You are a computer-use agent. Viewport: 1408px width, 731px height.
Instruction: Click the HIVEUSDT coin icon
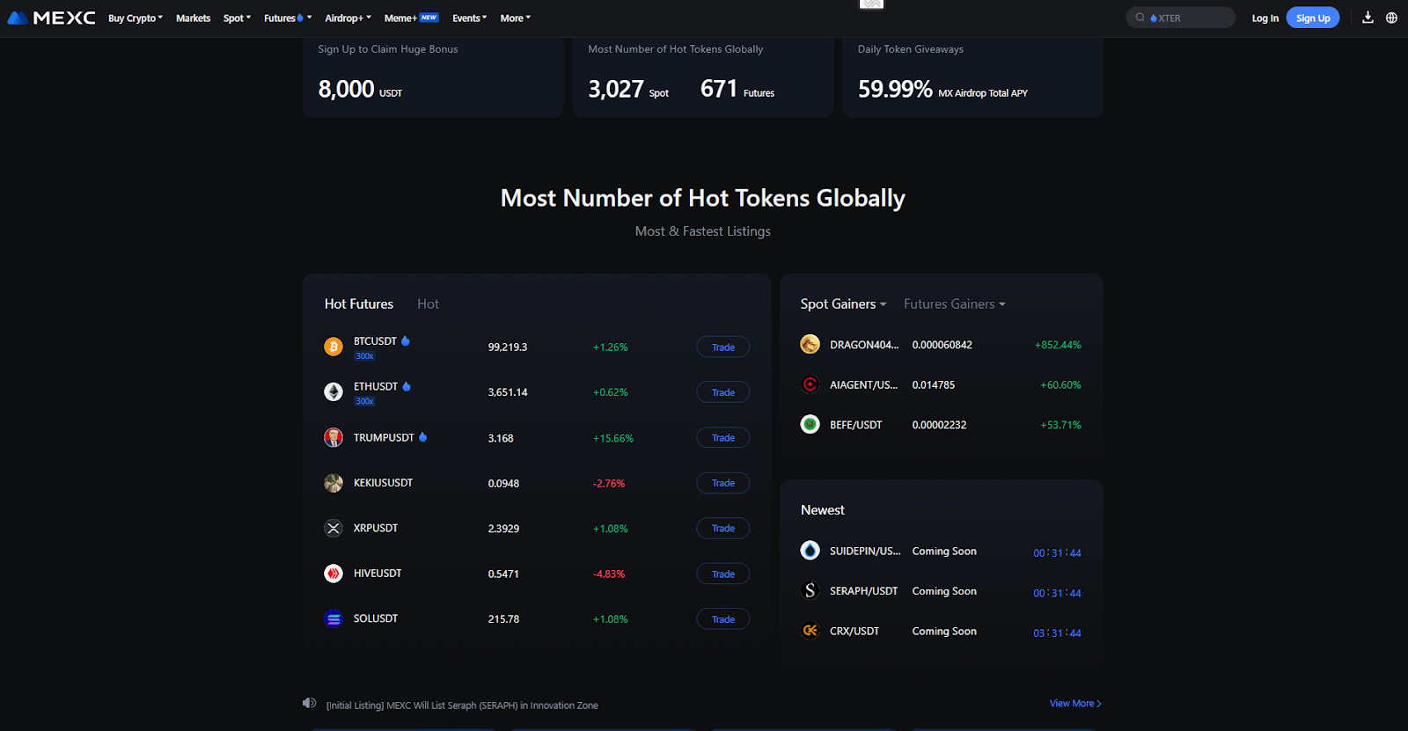[334, 574]
